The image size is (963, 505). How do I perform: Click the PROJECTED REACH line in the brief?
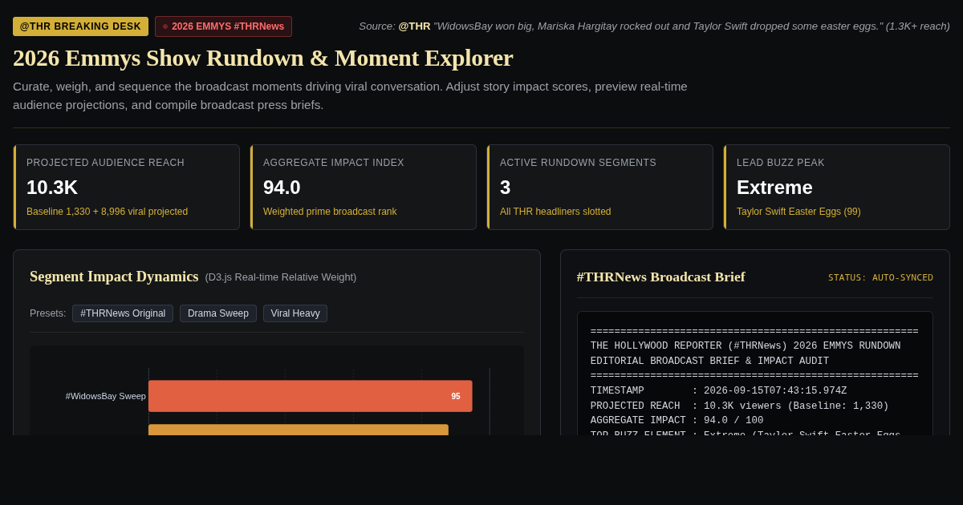point(739,406)
